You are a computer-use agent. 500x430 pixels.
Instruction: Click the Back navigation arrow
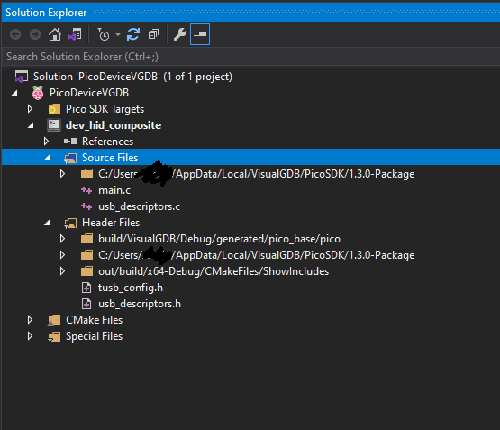pyautogui.click(x=15, y=34)
